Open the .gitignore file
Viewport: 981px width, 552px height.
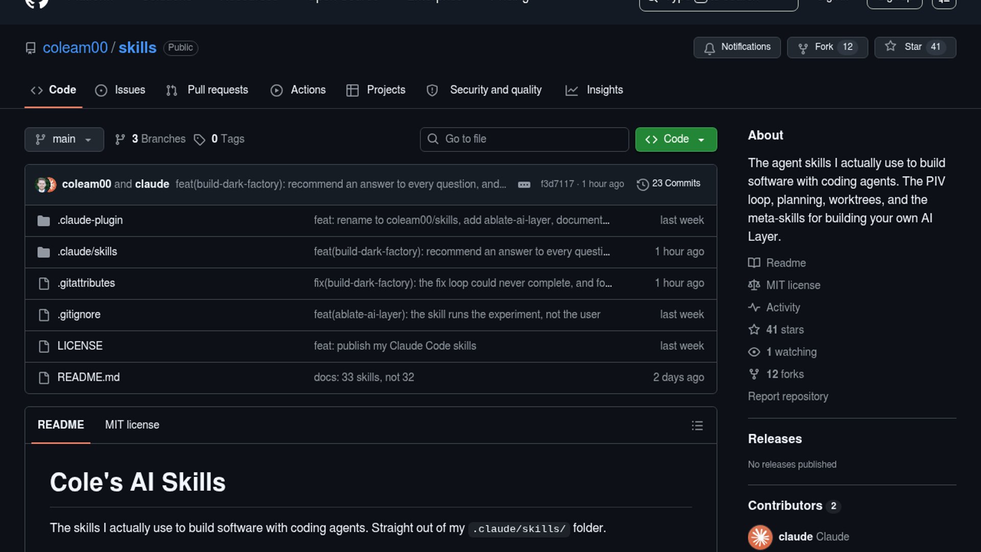pyautogui.click(x=79, y=314)
